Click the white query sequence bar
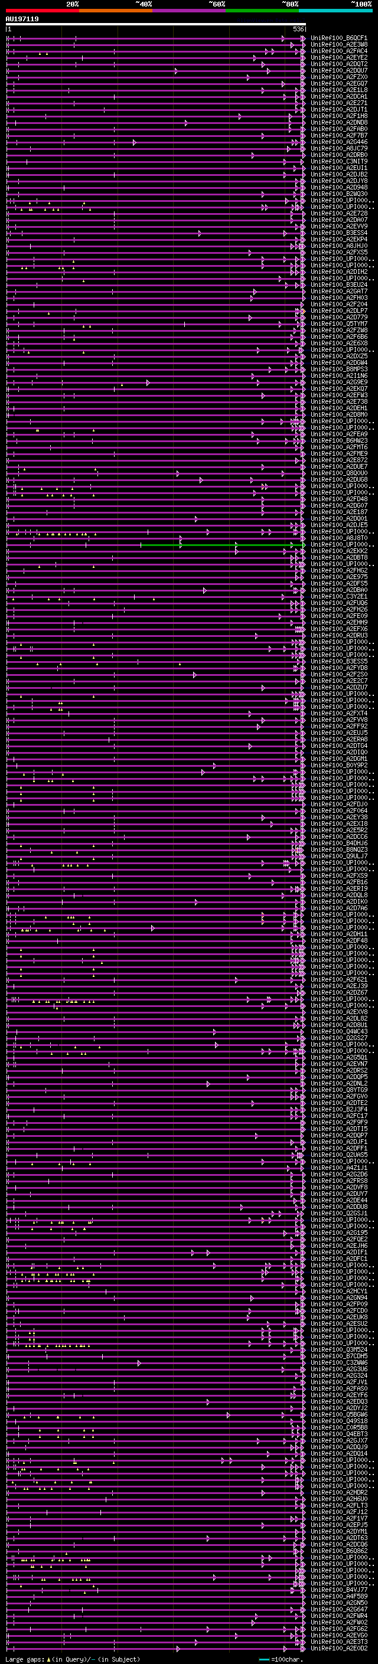378x1664 pixels. 156,25
